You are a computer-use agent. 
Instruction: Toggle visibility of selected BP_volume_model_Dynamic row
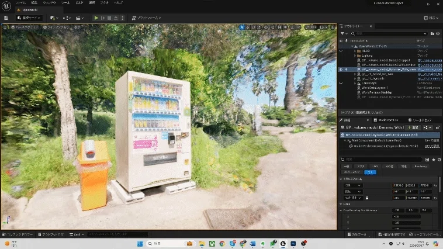(341, 69)
